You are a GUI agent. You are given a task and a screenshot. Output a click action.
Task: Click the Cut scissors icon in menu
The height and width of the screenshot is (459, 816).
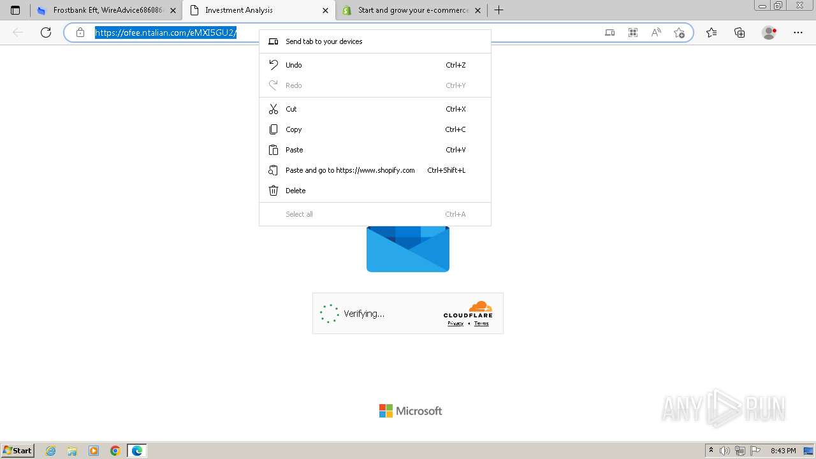click(x=273, y=109)
